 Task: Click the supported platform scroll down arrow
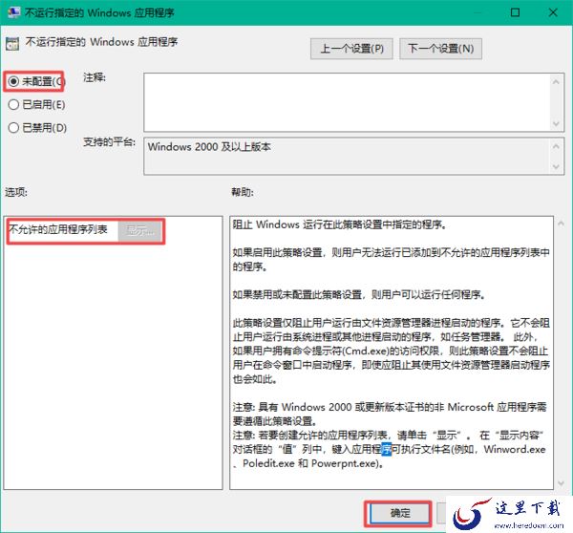tap(556, 167)
